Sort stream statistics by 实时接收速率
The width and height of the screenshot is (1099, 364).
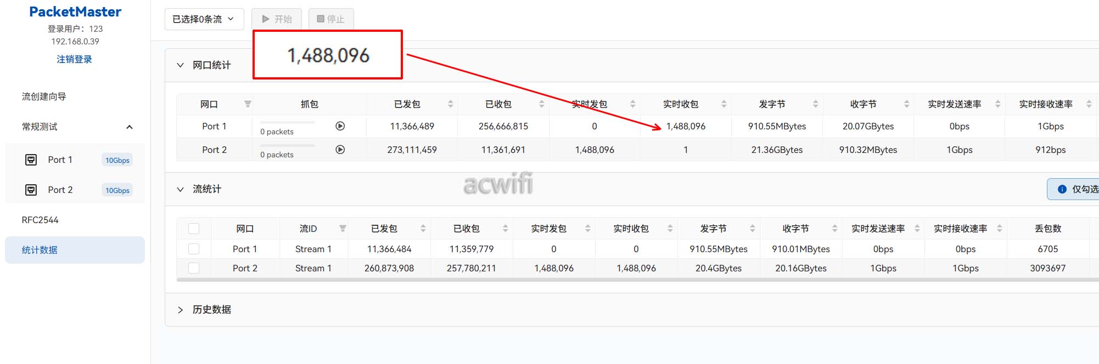coord(999,229)
